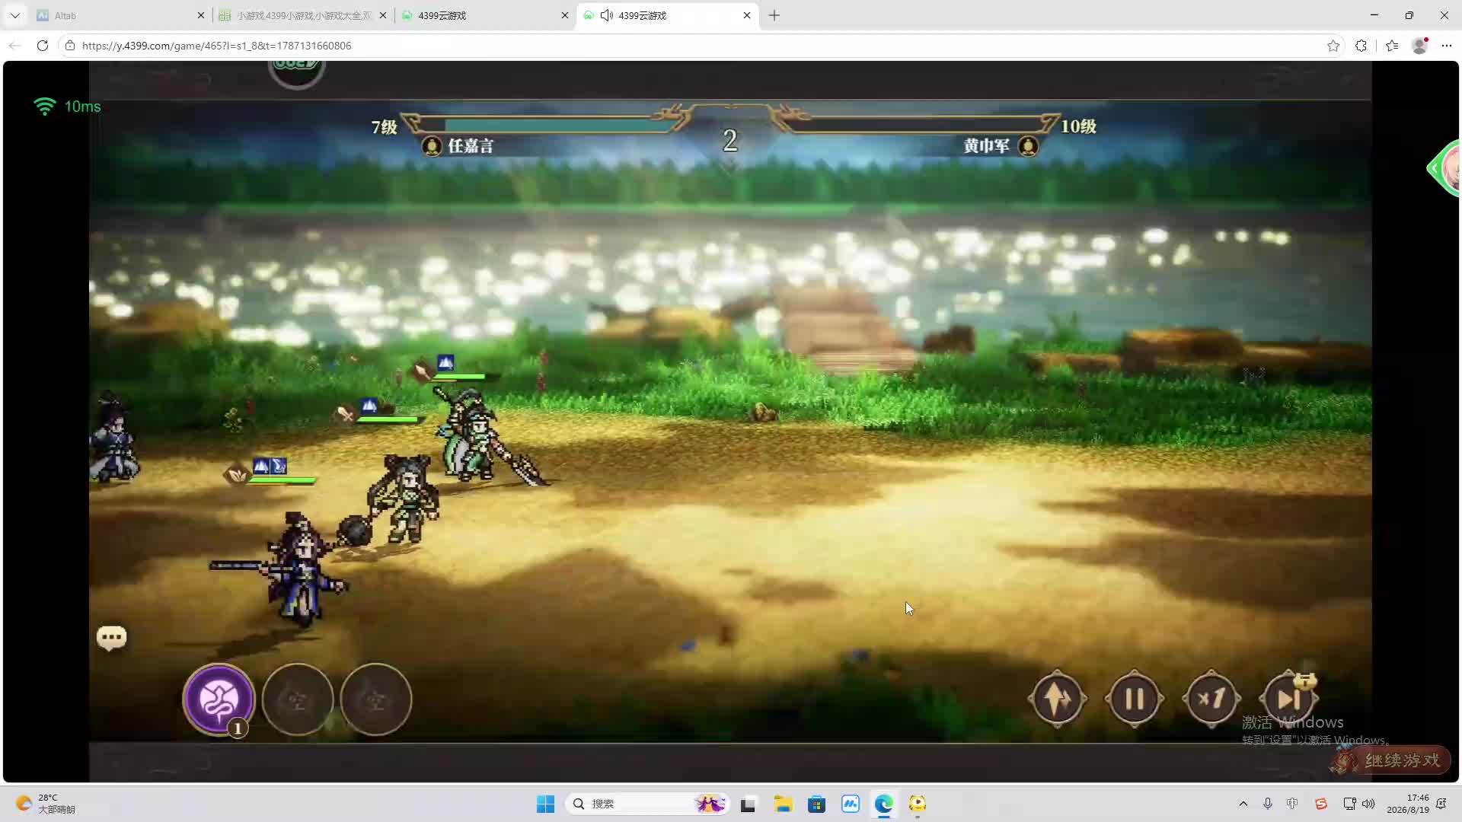Open the Sogou input tray icon
The height and width of the screenshot is (822, 1462).
[1321, 804]
